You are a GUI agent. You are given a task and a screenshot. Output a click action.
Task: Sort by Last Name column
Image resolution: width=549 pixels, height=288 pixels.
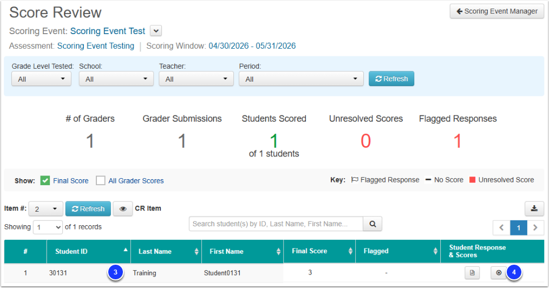(x=166, y=251)
